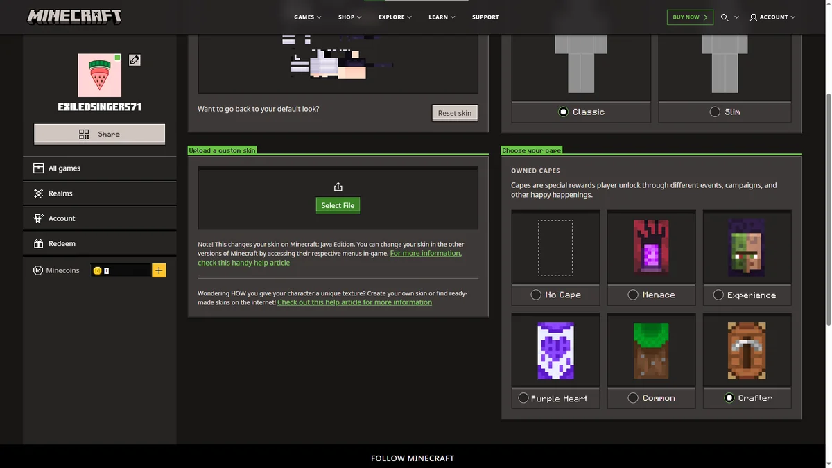Click the Minecoins balance field
Viewport: 832px width, 468px height.
(x=121, y=270)
